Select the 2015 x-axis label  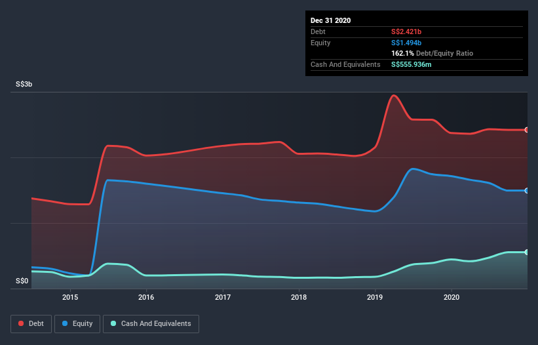[x=70, y=297]
